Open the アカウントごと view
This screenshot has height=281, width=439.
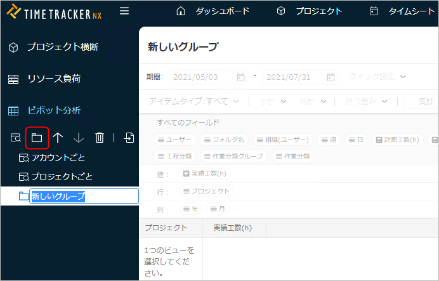pyautogui.click(x=58, y=157)
